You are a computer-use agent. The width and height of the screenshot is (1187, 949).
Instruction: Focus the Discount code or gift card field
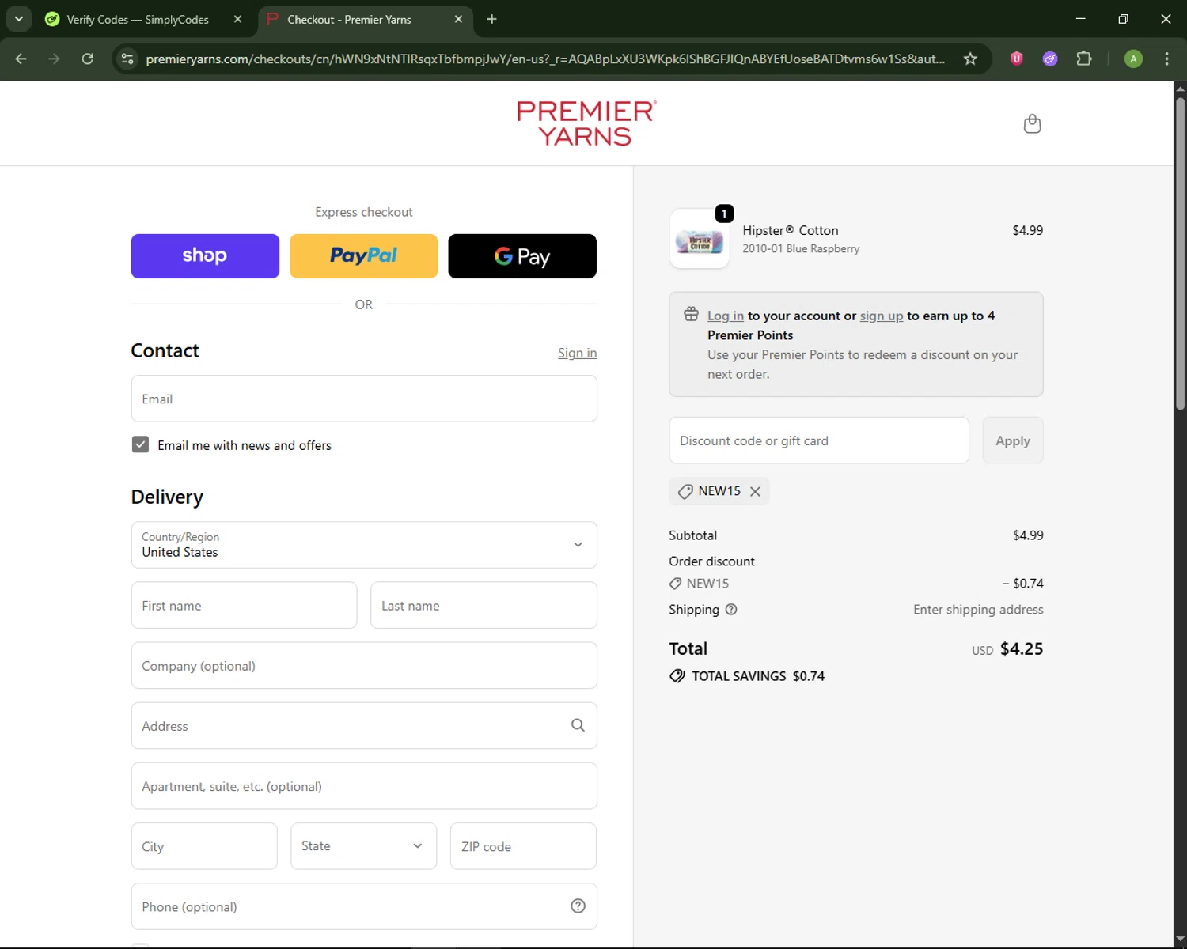(x=818, y=440)
